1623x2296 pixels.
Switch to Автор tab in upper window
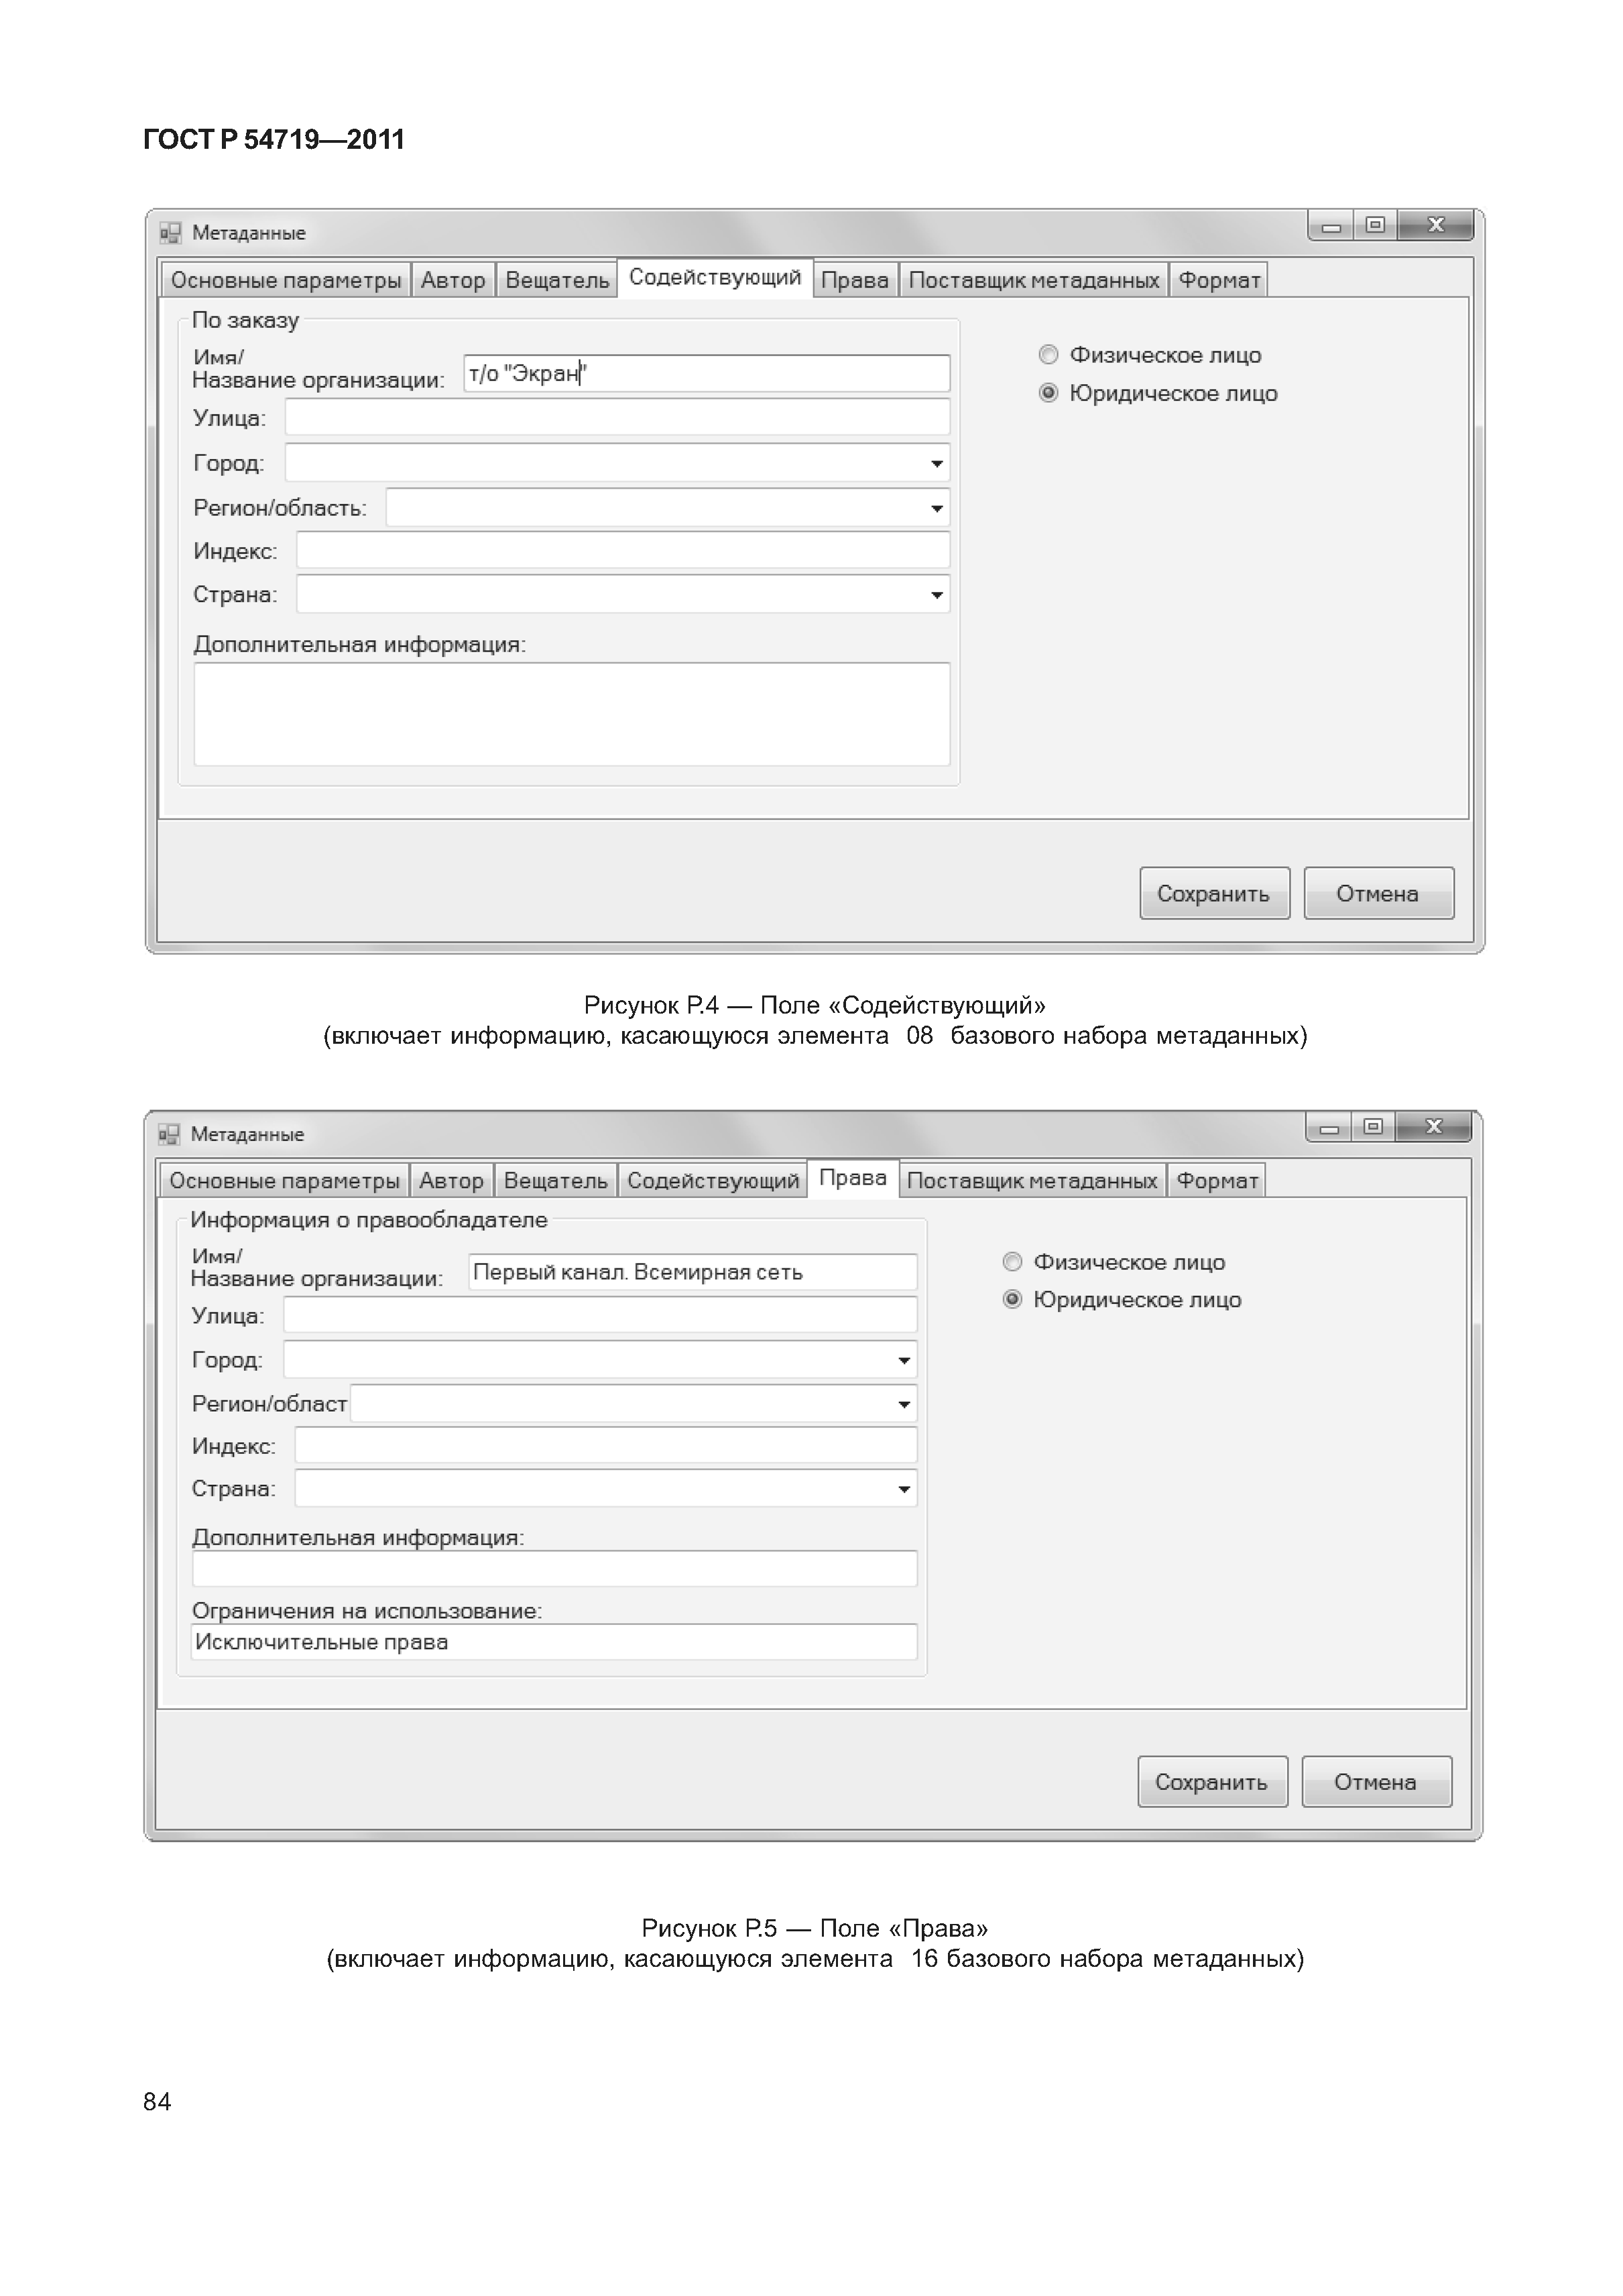click(x=453, y=281)
